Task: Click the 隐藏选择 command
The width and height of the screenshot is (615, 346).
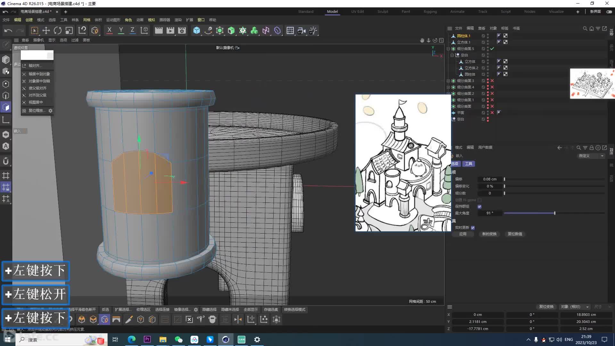Action: tap(209, 310)
